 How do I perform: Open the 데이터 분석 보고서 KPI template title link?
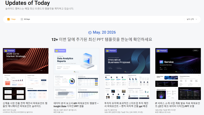(76, 105)
